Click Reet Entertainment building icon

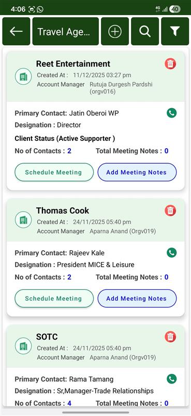[x=23, y=76]
